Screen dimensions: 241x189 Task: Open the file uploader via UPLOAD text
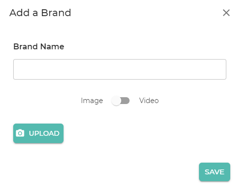[x=44, y=133]
